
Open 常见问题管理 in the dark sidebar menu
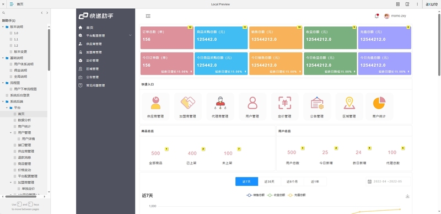95,85
